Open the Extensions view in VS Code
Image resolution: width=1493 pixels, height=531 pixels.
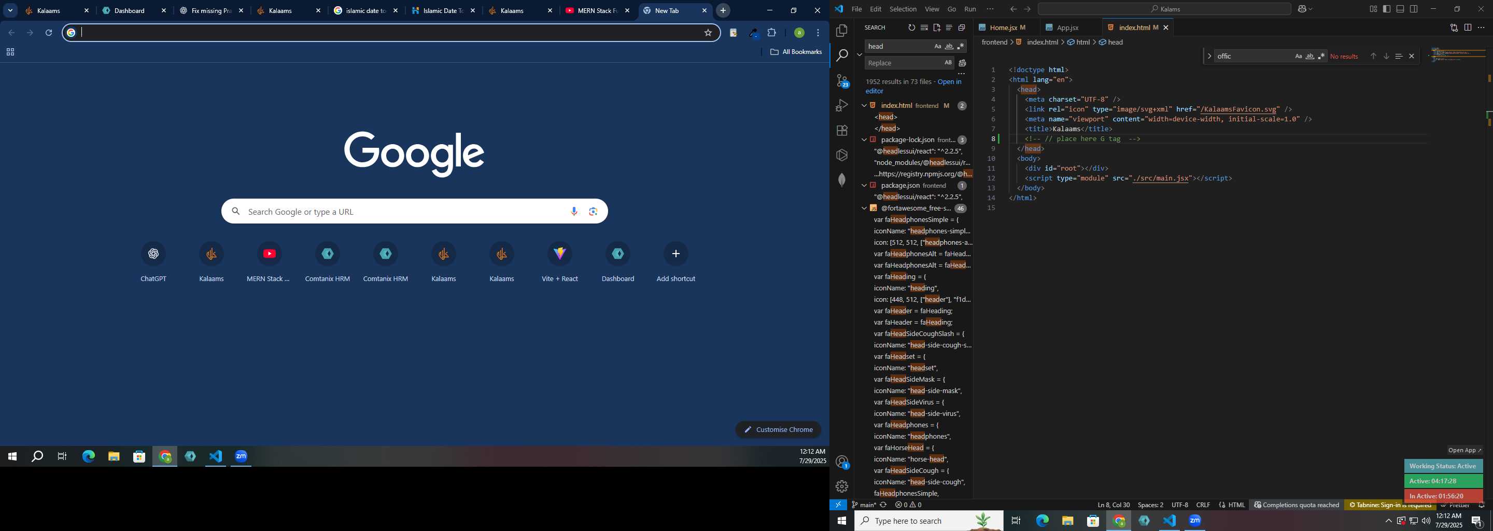click(841, 131)
